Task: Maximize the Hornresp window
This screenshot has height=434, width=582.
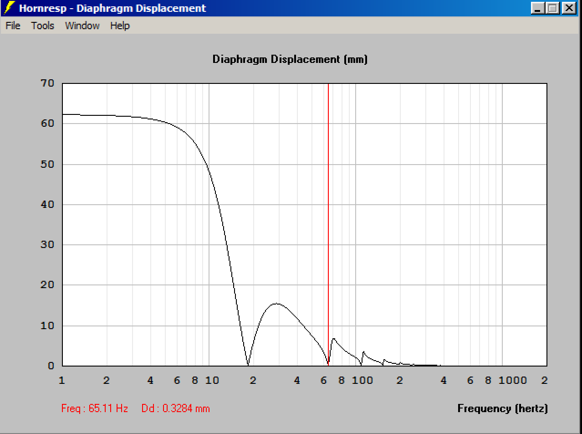Action: 553,8
